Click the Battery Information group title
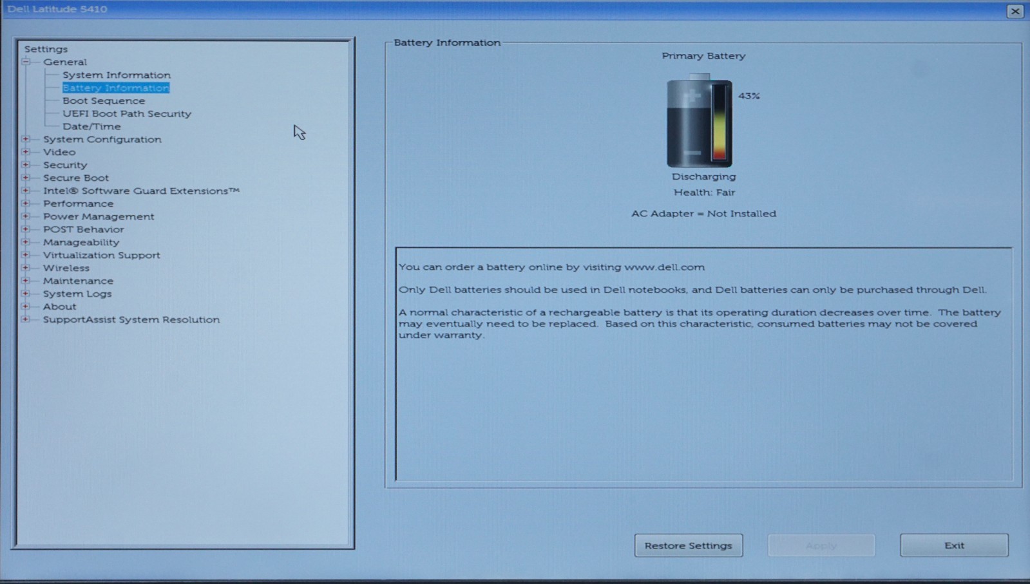The image size is (1030, 584). [447, 42]
